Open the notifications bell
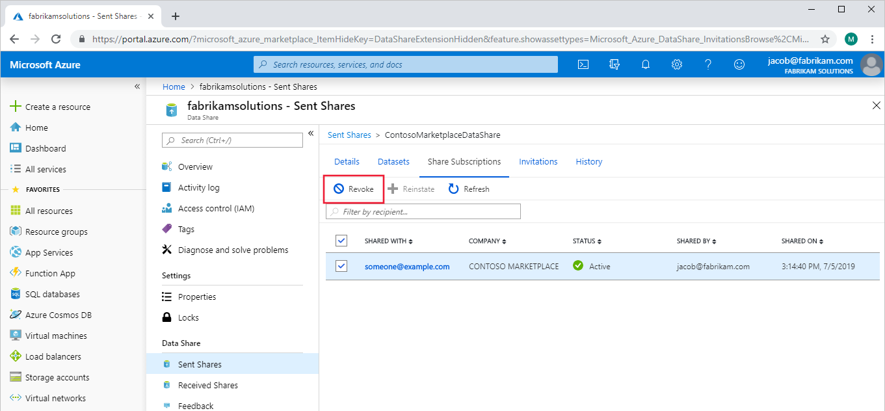Image resolution: width=885 pixels, height=411 pixels. pos(646,64)
